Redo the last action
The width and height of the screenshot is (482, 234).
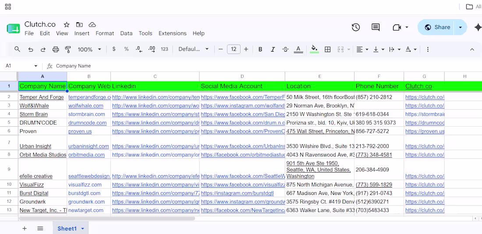point(43,49)
